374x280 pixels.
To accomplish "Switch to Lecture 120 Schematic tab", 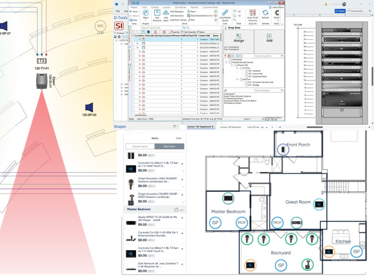I will [230, 127].
